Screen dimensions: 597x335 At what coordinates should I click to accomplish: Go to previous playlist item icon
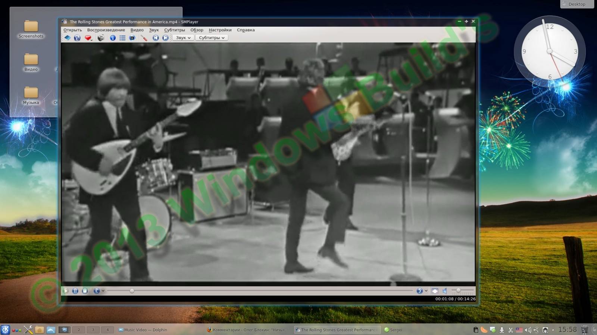point(156,38)
